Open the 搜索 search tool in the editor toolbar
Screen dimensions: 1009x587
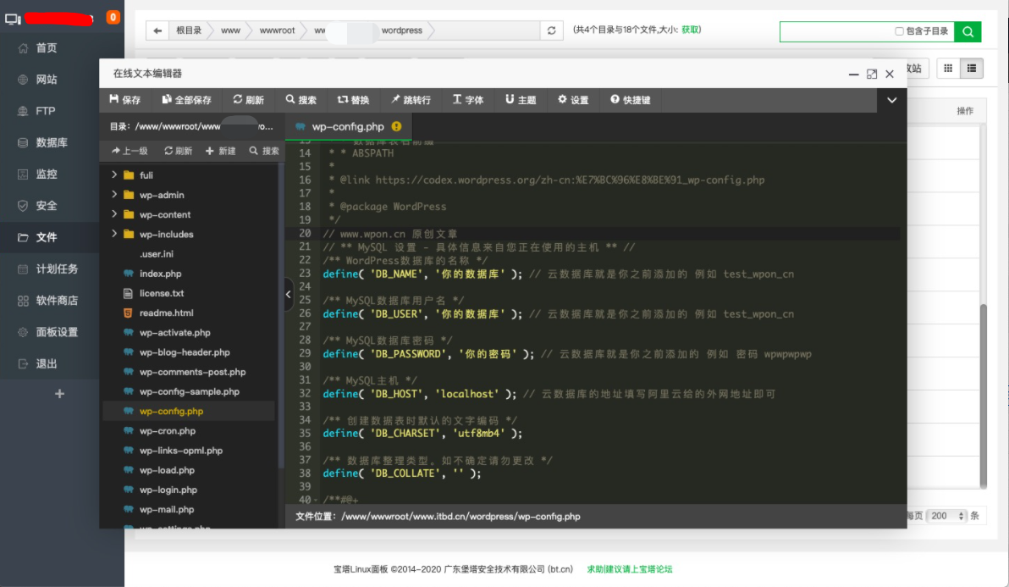tap(301, 100)
